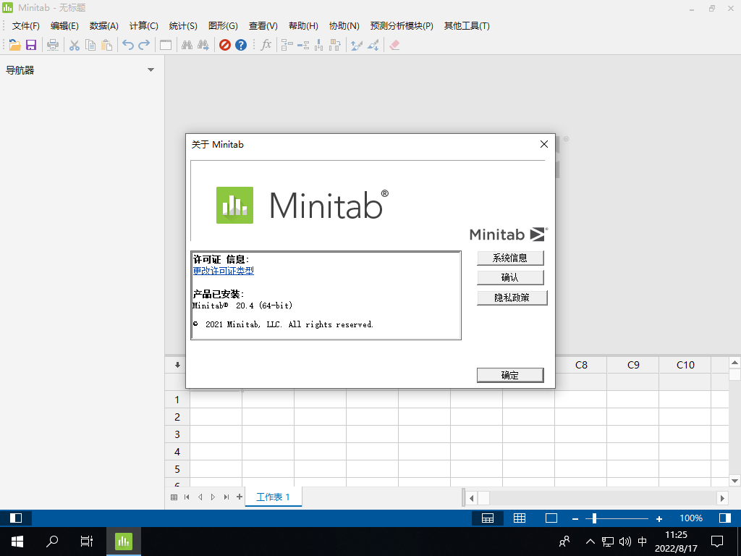Copy using the two-pages toolbar icon
The image size is (741, 556).
(x=90, y=45)
